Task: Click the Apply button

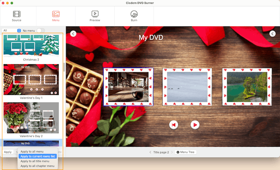Action: pyautogui.click(x=8, y=152)
